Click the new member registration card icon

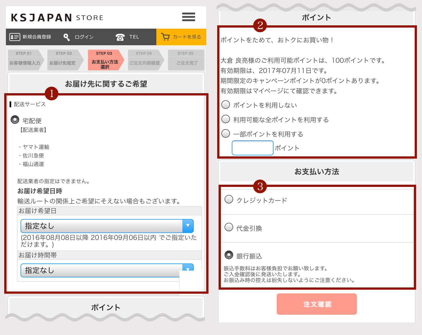pyautogui.click(x=15, y=37)
